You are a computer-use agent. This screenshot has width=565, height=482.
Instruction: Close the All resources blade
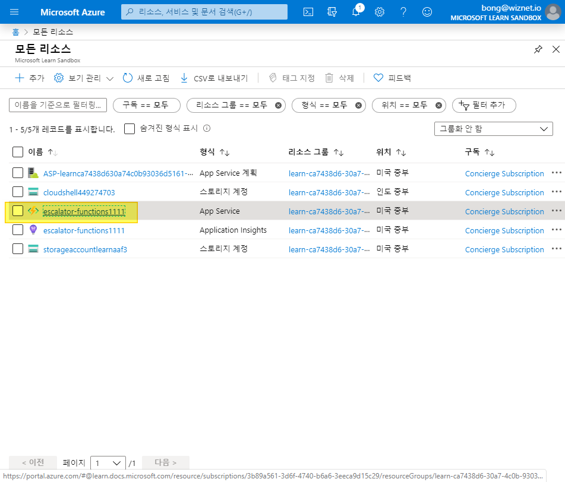point(556,49)
